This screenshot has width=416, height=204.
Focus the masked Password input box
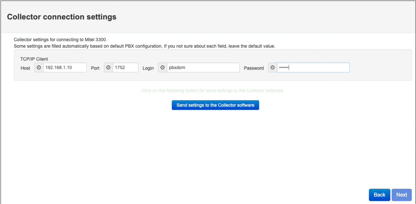tap(313, 68)
